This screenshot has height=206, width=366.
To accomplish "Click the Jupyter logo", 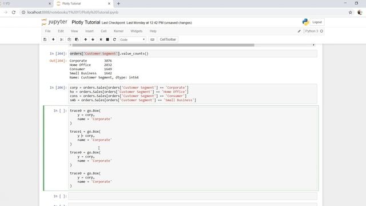I will pyautogui.click(x=54, y=22).
